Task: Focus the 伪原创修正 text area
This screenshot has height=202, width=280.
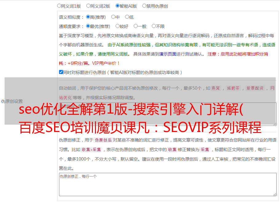Action: click(x=168, y=185)
